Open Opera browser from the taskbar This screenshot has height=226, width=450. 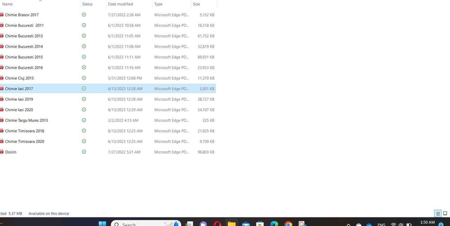[217, 224]
